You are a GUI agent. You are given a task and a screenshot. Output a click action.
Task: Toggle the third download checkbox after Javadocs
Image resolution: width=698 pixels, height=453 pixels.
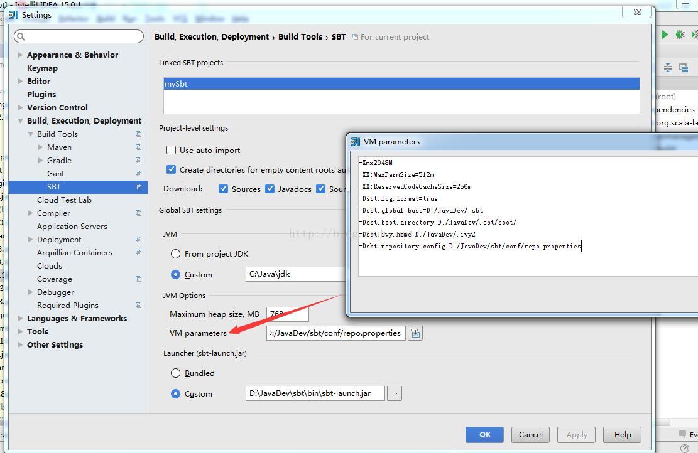[320, 189]
